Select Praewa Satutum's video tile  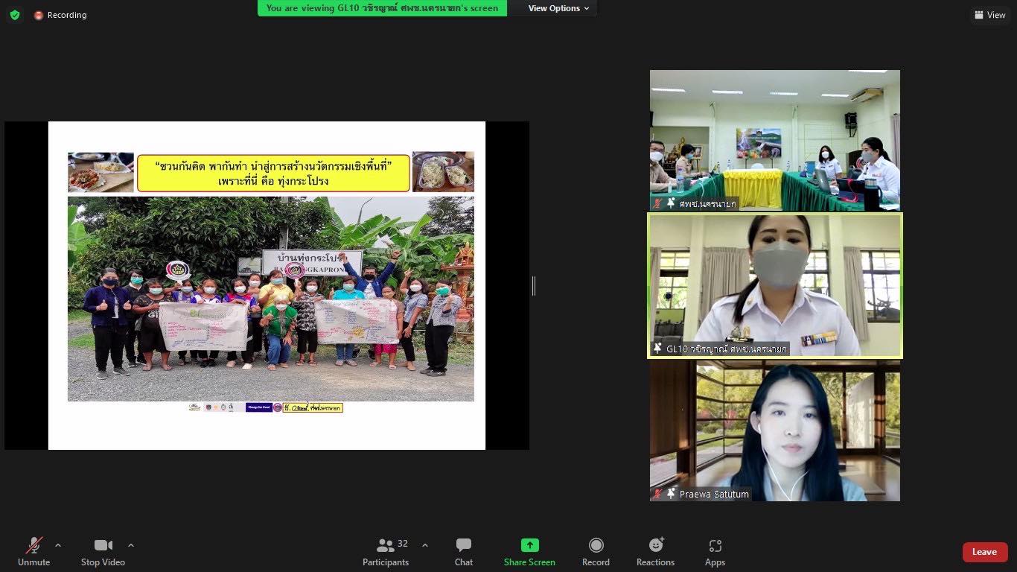point(774,430)
